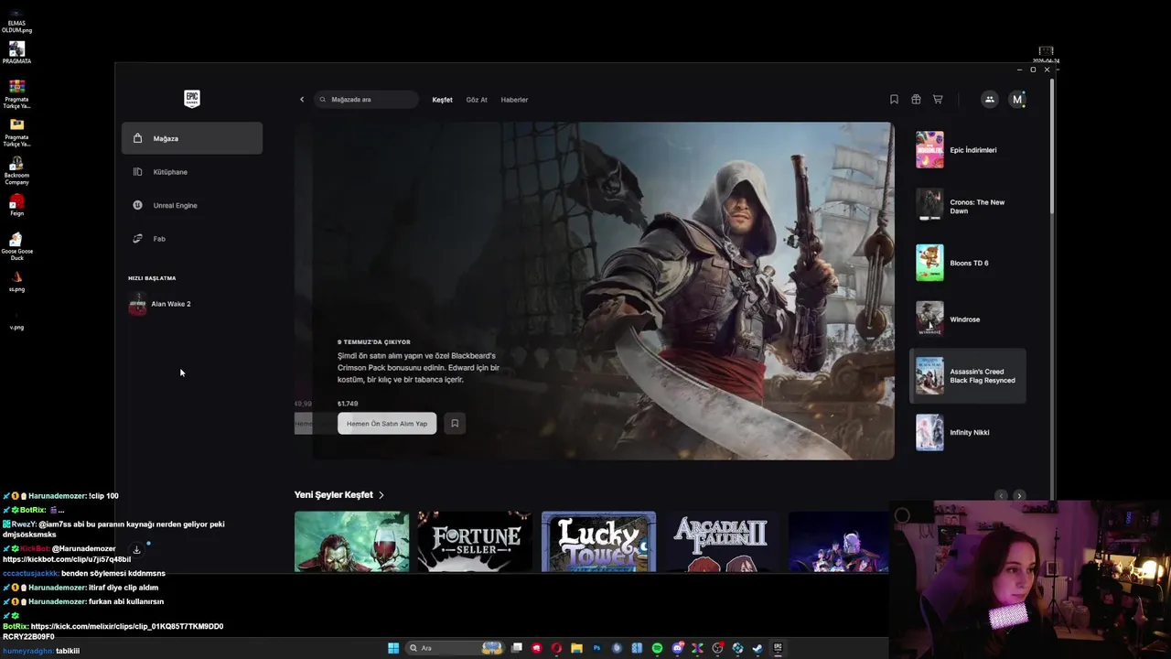Open Goose Goose Duck desktop shortcut
This screenshot has width=1171, height=659.
click(16, 246)
